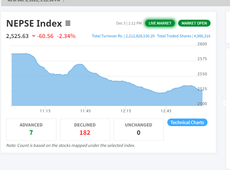Viewport: 230px width, 170px height.
Task: Click the note about stock count mapping
Action: [x=71, y=145]
